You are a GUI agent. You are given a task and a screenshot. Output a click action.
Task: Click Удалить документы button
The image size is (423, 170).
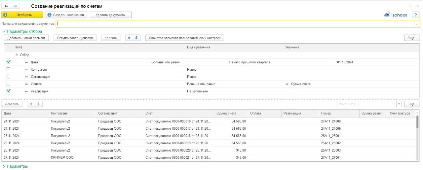pyautogui.click(x=110, y=15)
